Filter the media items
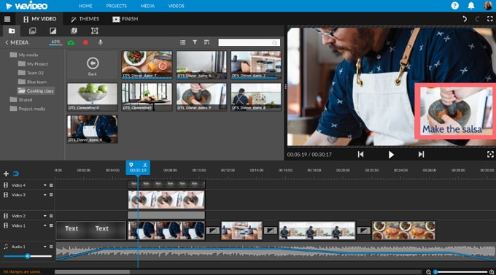The width and height of the screenshot is (496, 275). point(195,42)
